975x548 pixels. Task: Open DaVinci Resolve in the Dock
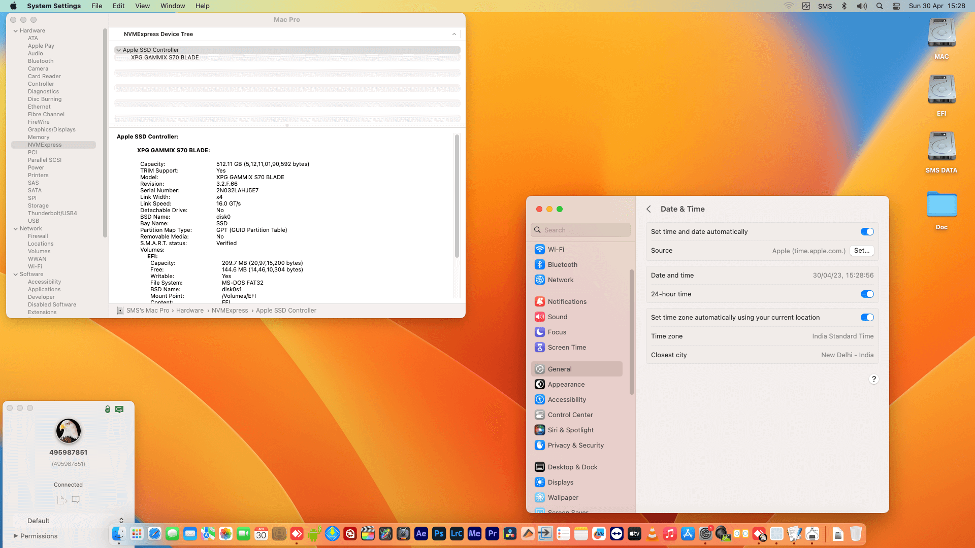[x=510, y=534]
